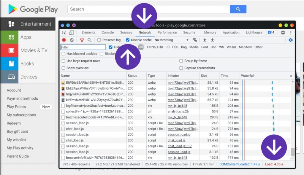Stop recording network log (red record icon)
Screen dimensions: 304x175
(64, 40)
